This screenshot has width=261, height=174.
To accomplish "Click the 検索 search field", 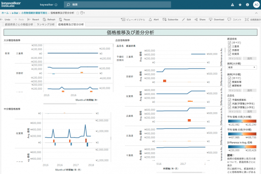I will tap(117, 5).
